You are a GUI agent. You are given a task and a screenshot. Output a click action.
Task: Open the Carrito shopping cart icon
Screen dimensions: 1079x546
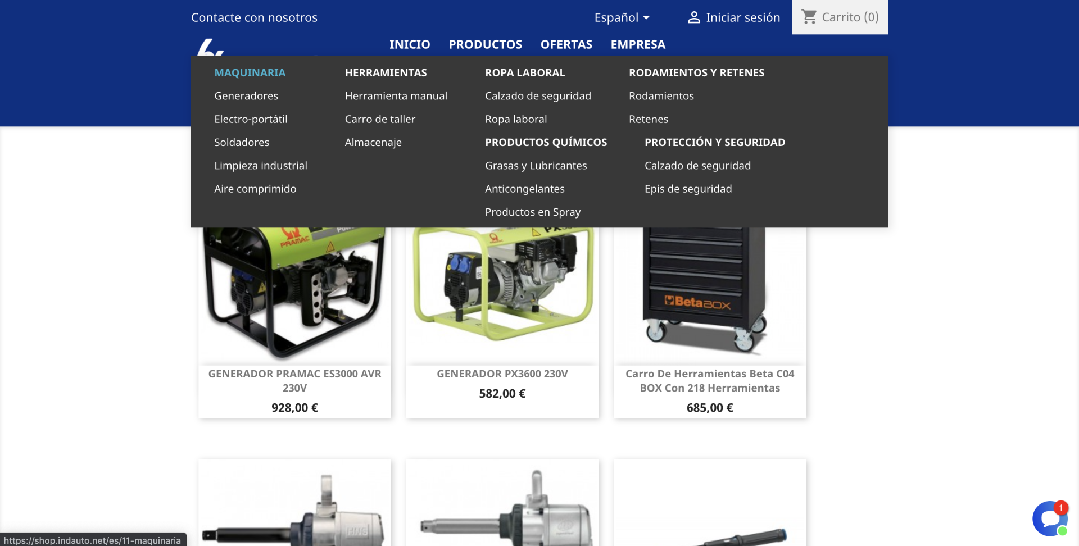tap(809, 17)
